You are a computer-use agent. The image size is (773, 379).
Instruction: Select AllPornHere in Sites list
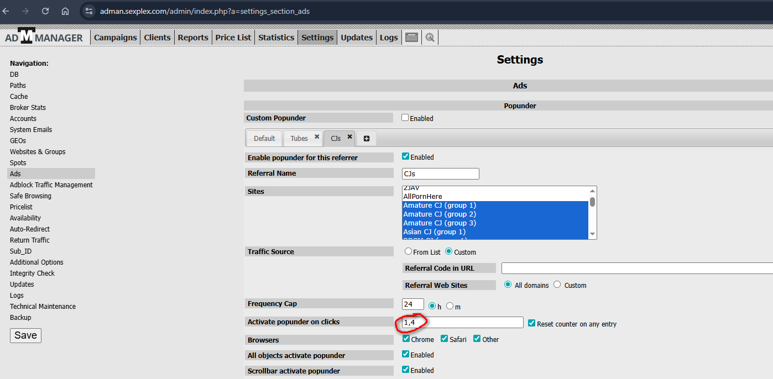[x=495, y=196]
